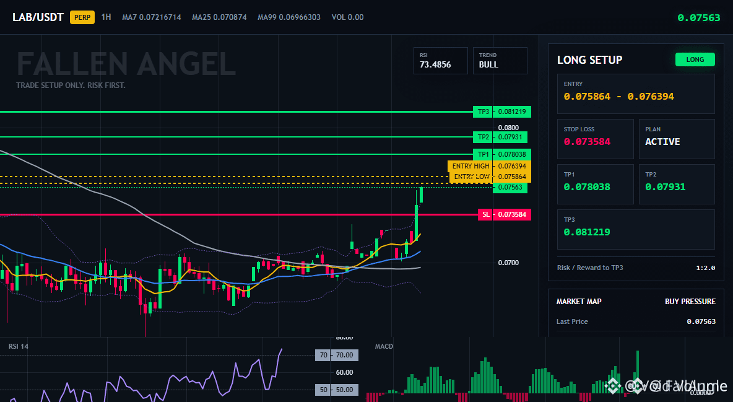Click the MACD panel label
Screen dimensions: 733x402
coord(384,346)
